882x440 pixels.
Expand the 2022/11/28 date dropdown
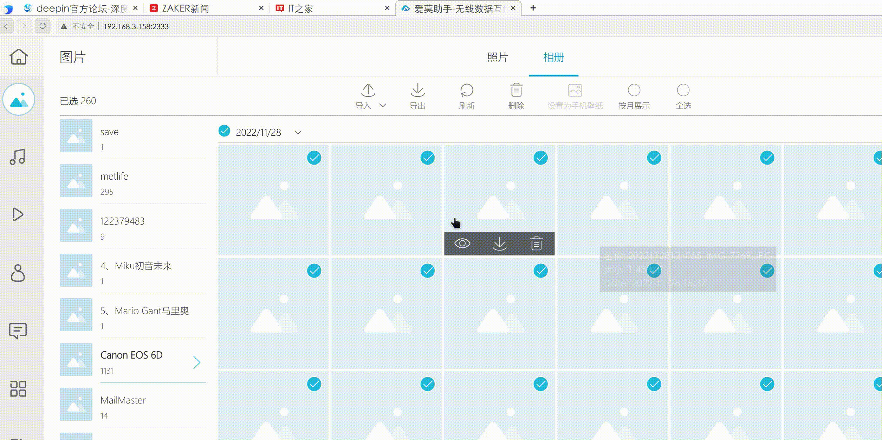coord(298,132)
